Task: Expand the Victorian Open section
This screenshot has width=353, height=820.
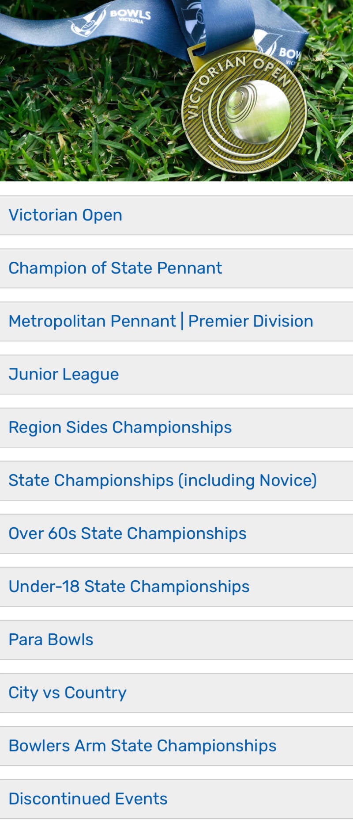Action: click(176, 215)
